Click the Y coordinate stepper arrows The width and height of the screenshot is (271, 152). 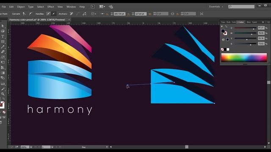[x=133, y=14]
